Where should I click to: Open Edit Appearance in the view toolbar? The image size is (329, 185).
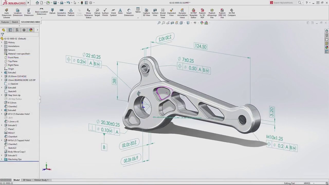202,23
